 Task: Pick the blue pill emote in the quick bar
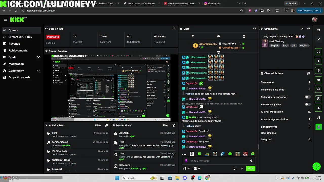[222, 154]
